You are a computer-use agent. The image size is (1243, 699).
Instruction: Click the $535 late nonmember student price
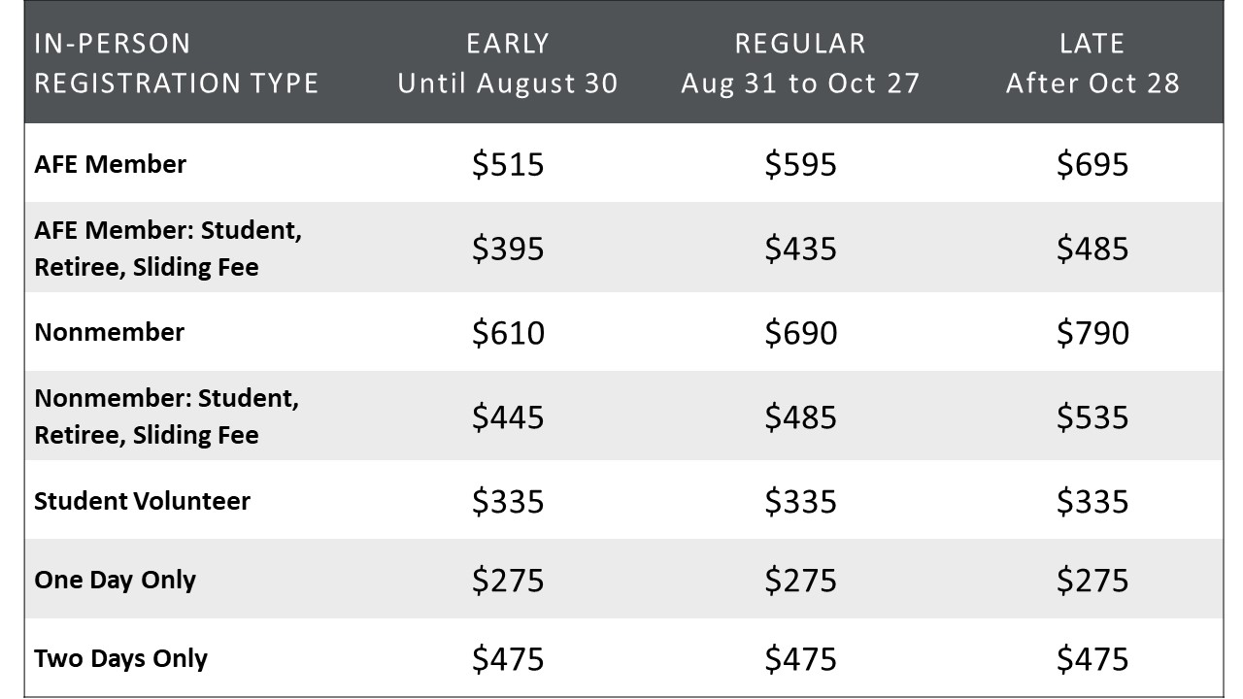1092,416
